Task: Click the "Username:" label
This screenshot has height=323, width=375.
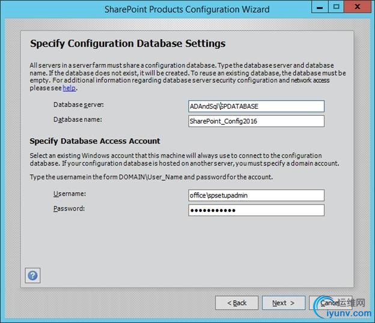Action: pyautogui.click(x=70, y=194)
